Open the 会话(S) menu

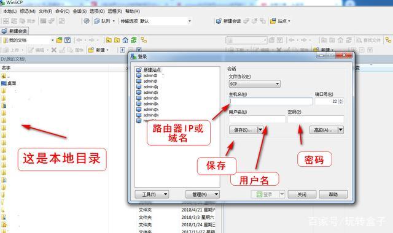pos(80,11)
